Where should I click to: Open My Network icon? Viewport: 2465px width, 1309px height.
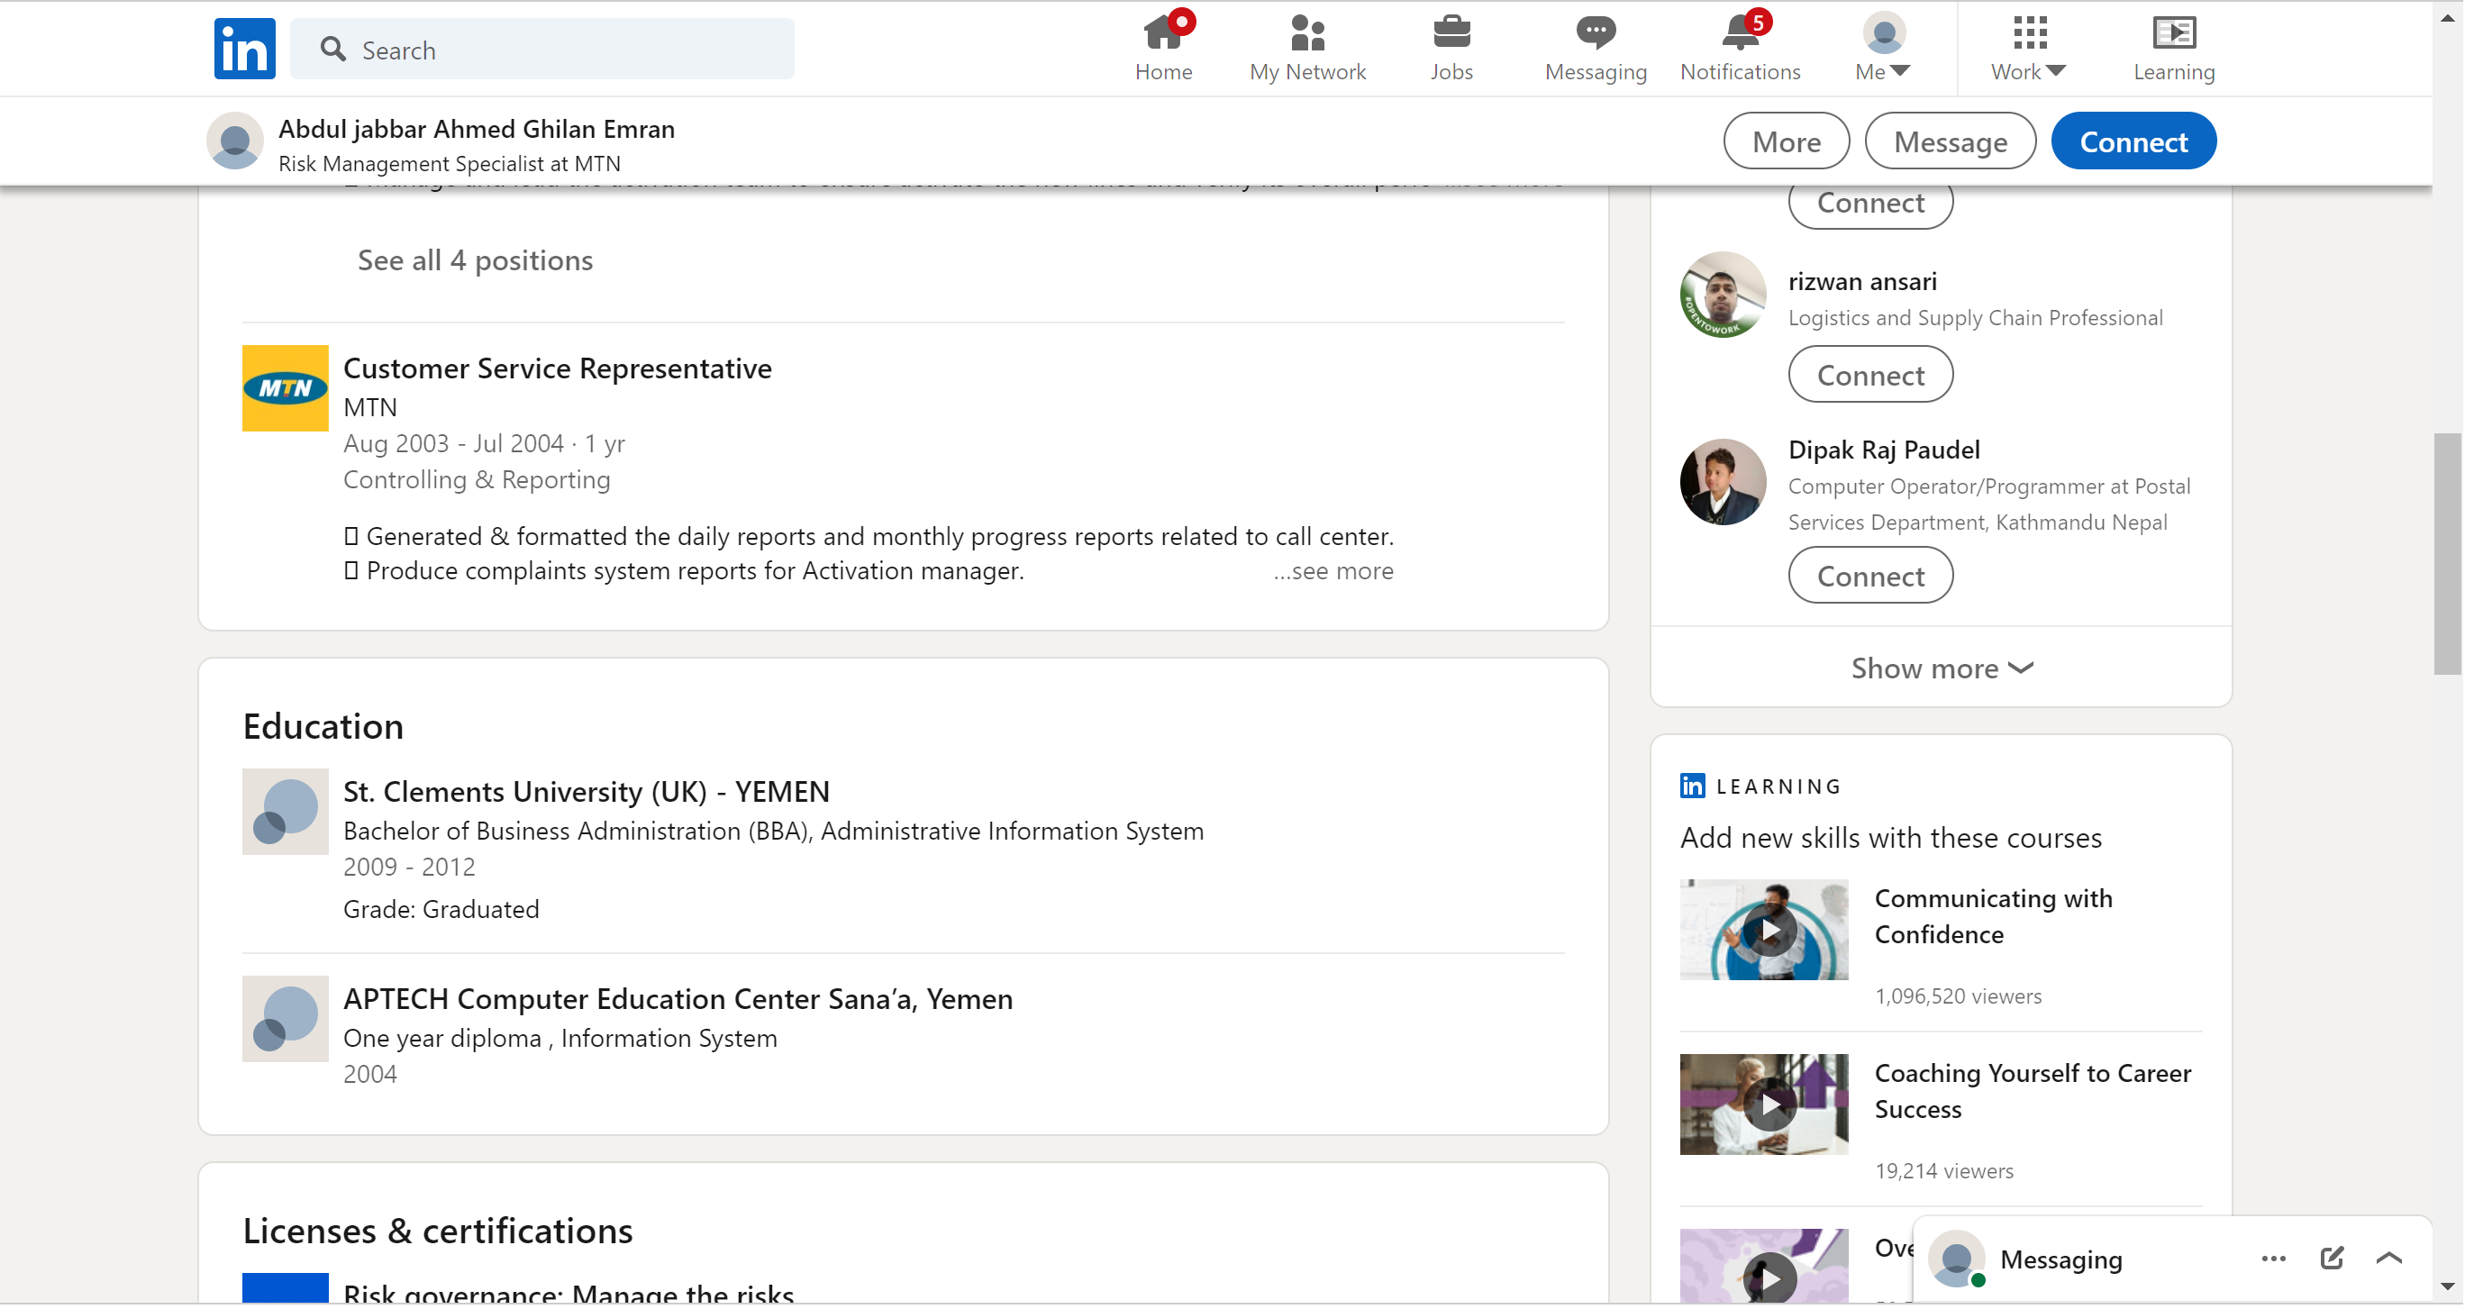coord(1306,34)
